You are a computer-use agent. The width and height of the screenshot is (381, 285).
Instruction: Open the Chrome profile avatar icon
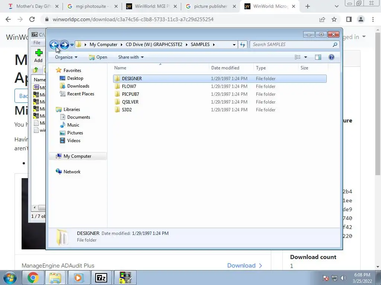pyautogui.click(x=361, y=19)
